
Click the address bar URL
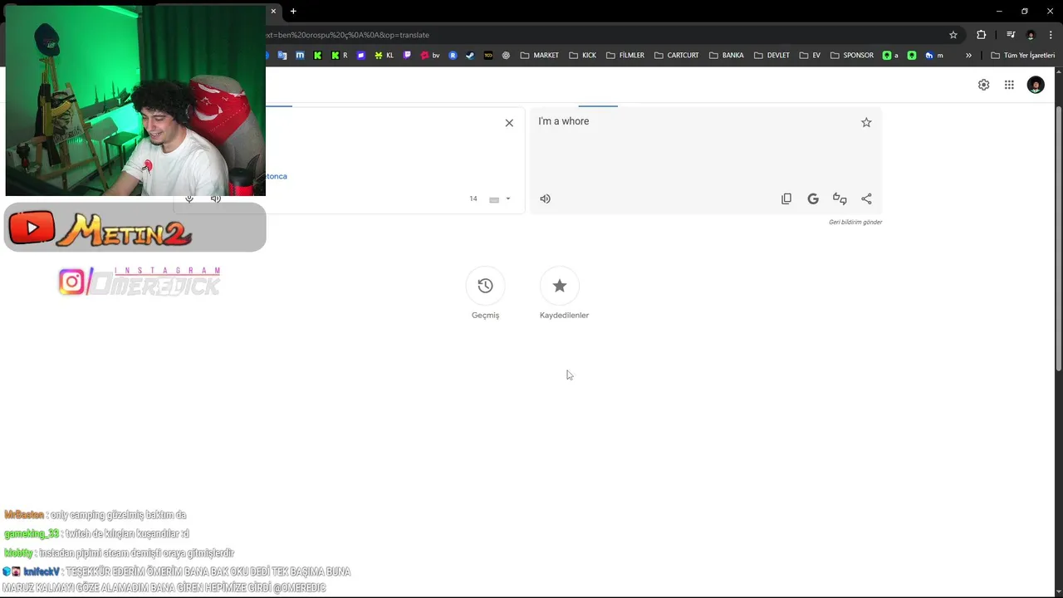tap(347, 35)
